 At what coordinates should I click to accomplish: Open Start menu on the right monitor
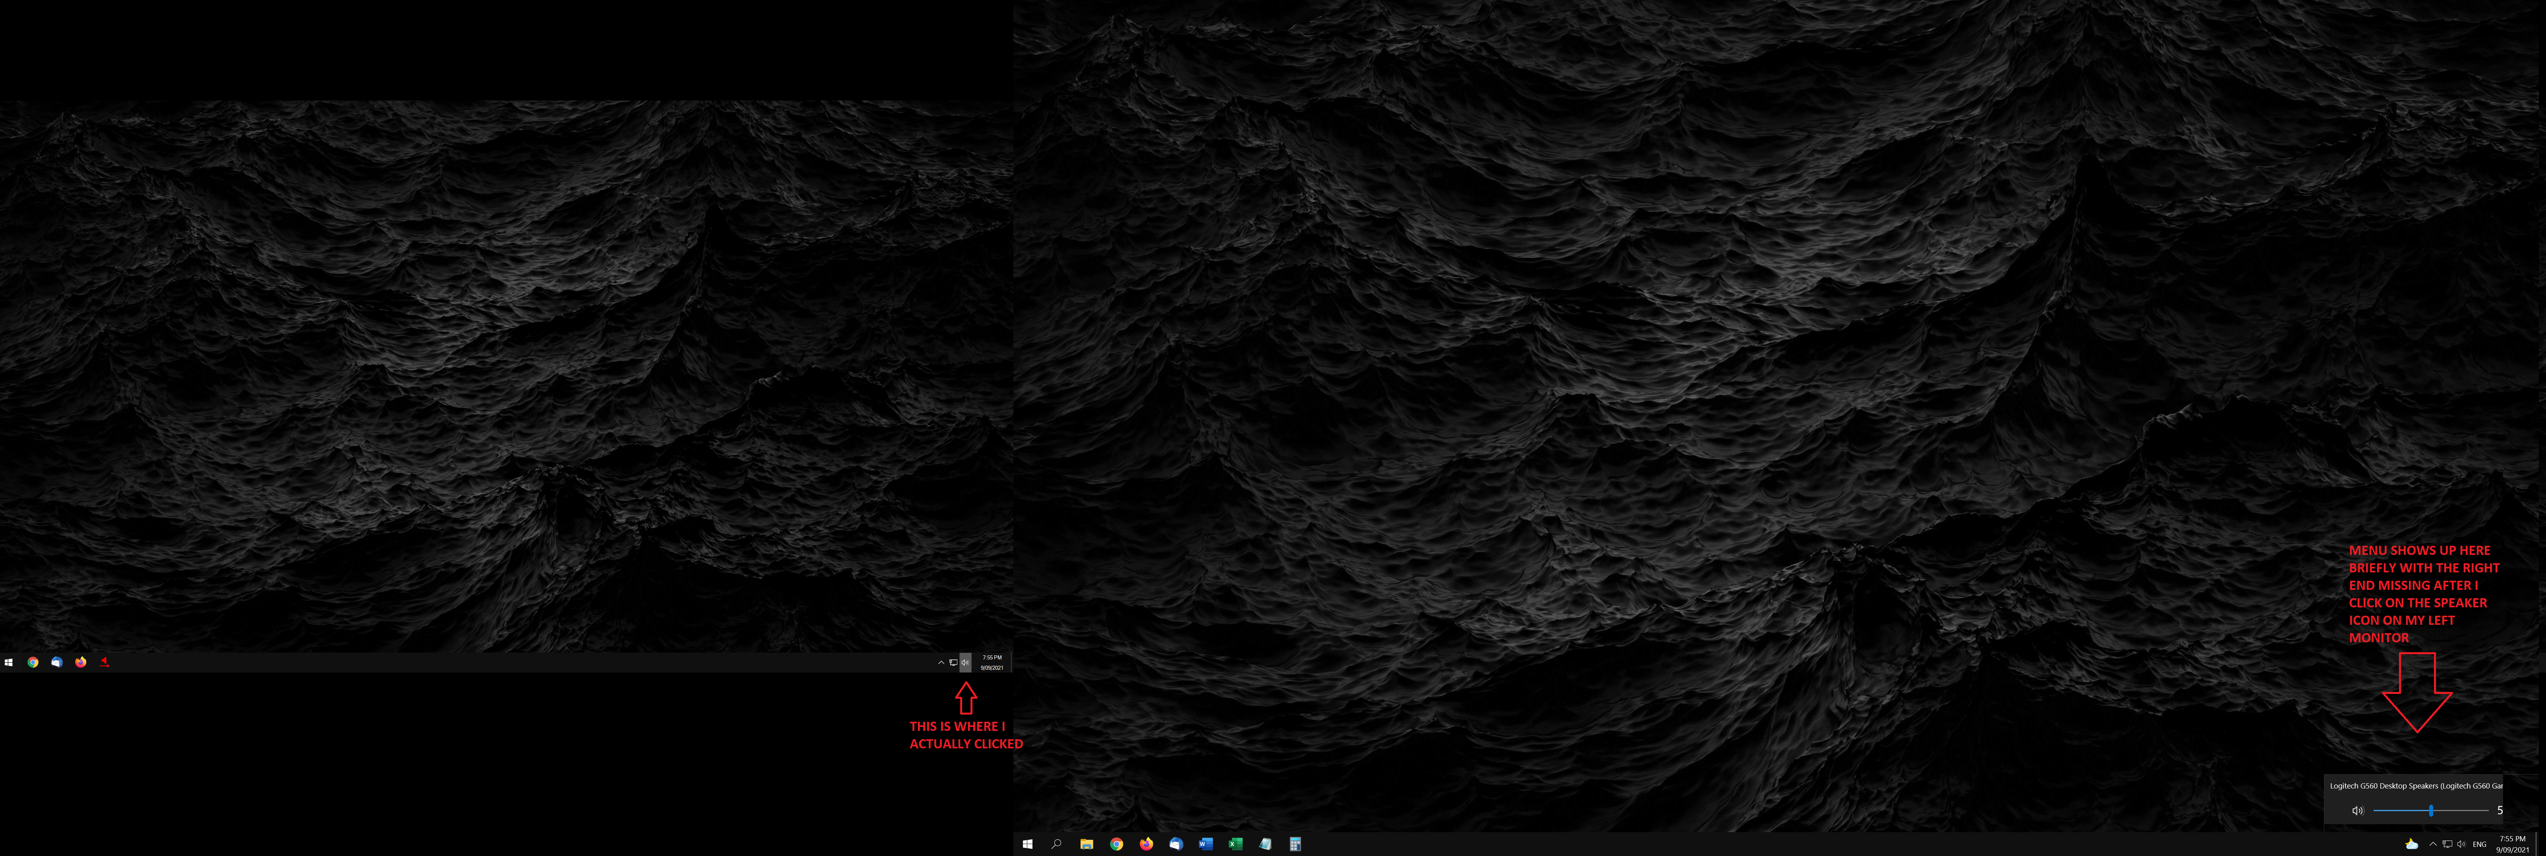pos(1027,844)
